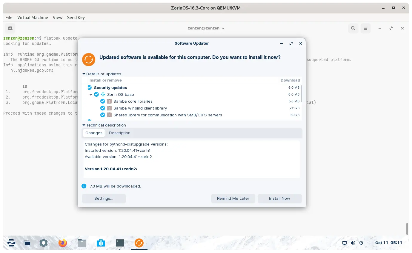Image resolution: width=412 pixels, height=253 pixels.
Task: Open the terminal hamburger menu
Action: click(x=366, y=28)
